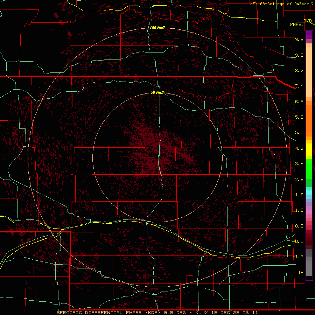Click the 100 NMI range ring label
This screenshot has height=315, width=315.
[157, 28]
